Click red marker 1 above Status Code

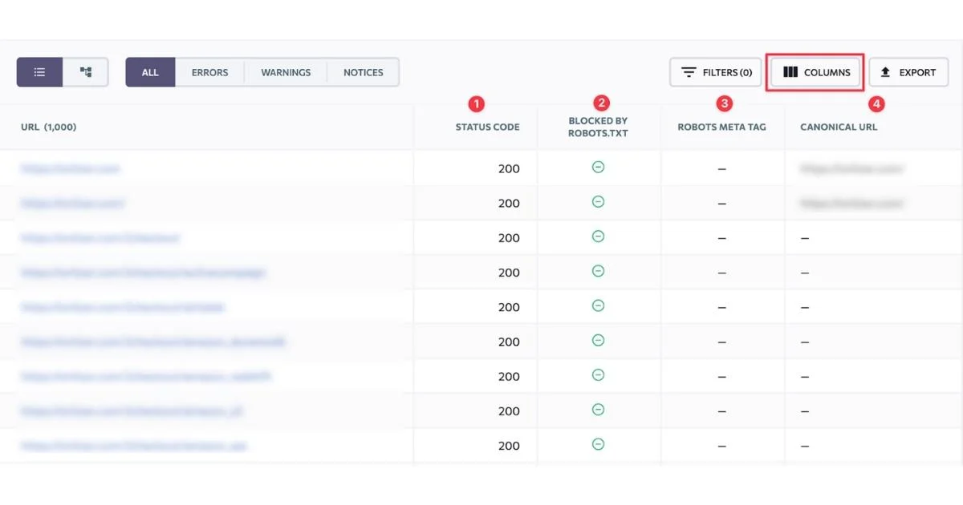476,103
